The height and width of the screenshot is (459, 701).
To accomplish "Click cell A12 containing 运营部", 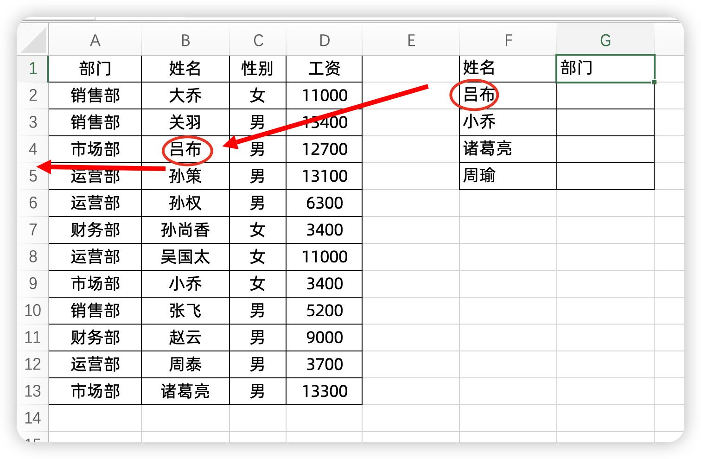I will (x=95, y=364).
